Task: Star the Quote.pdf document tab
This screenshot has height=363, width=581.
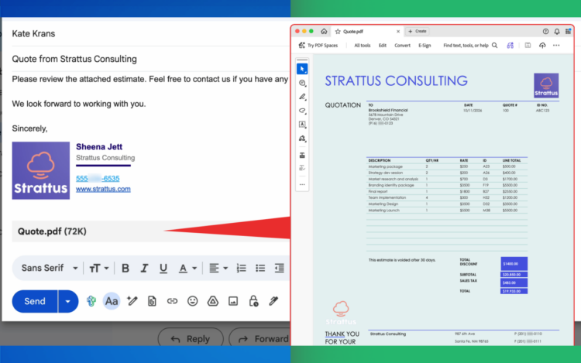Action: pos(338,32)
